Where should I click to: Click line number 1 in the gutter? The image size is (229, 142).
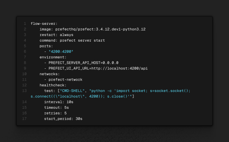coord(25,24)
